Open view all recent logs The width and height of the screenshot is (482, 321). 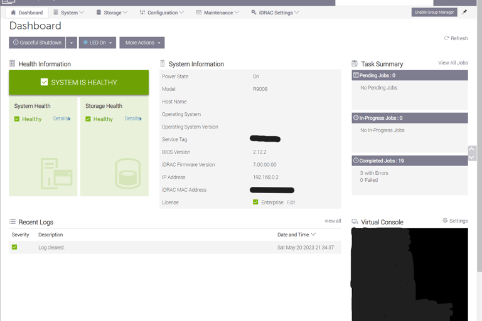(x=333, y=221)
